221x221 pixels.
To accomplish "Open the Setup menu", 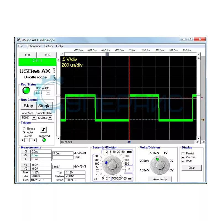I will [48, 46].
